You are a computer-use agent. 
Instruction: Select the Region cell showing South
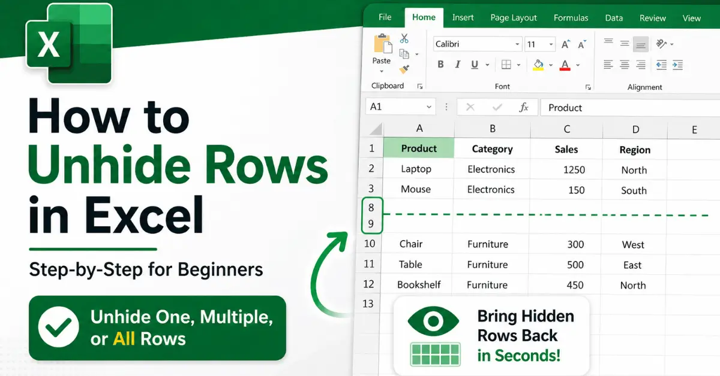[634, 190]
